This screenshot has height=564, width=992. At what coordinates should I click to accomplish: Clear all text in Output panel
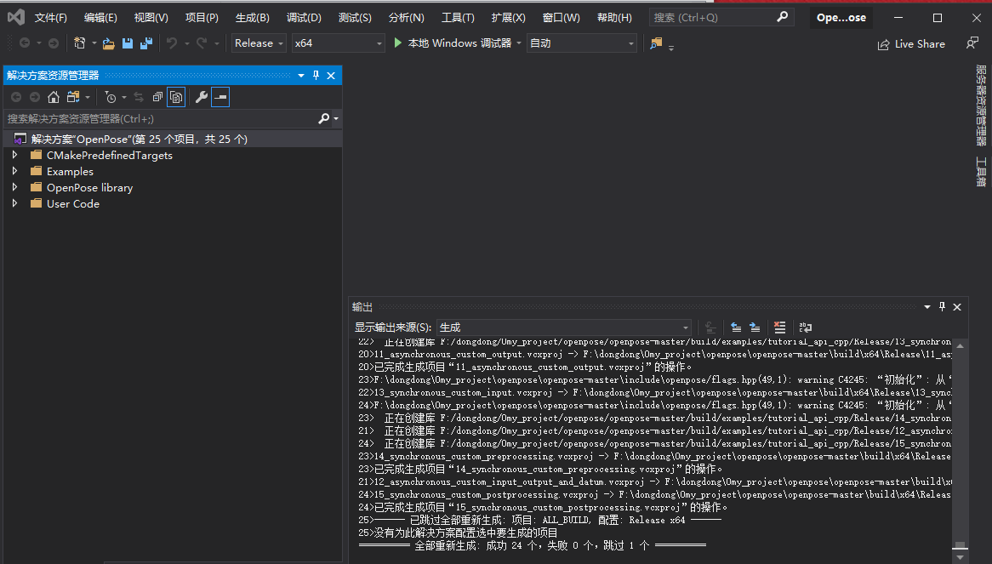click(779, 327)
